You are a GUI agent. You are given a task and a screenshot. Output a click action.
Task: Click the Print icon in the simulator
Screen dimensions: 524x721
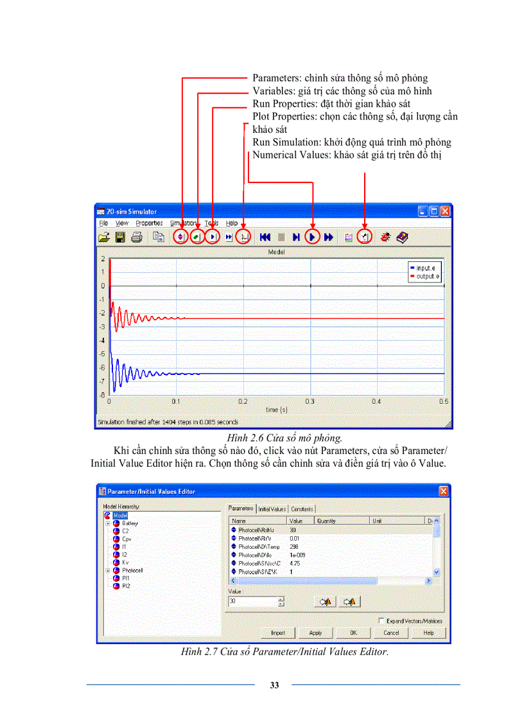[135, 236]
